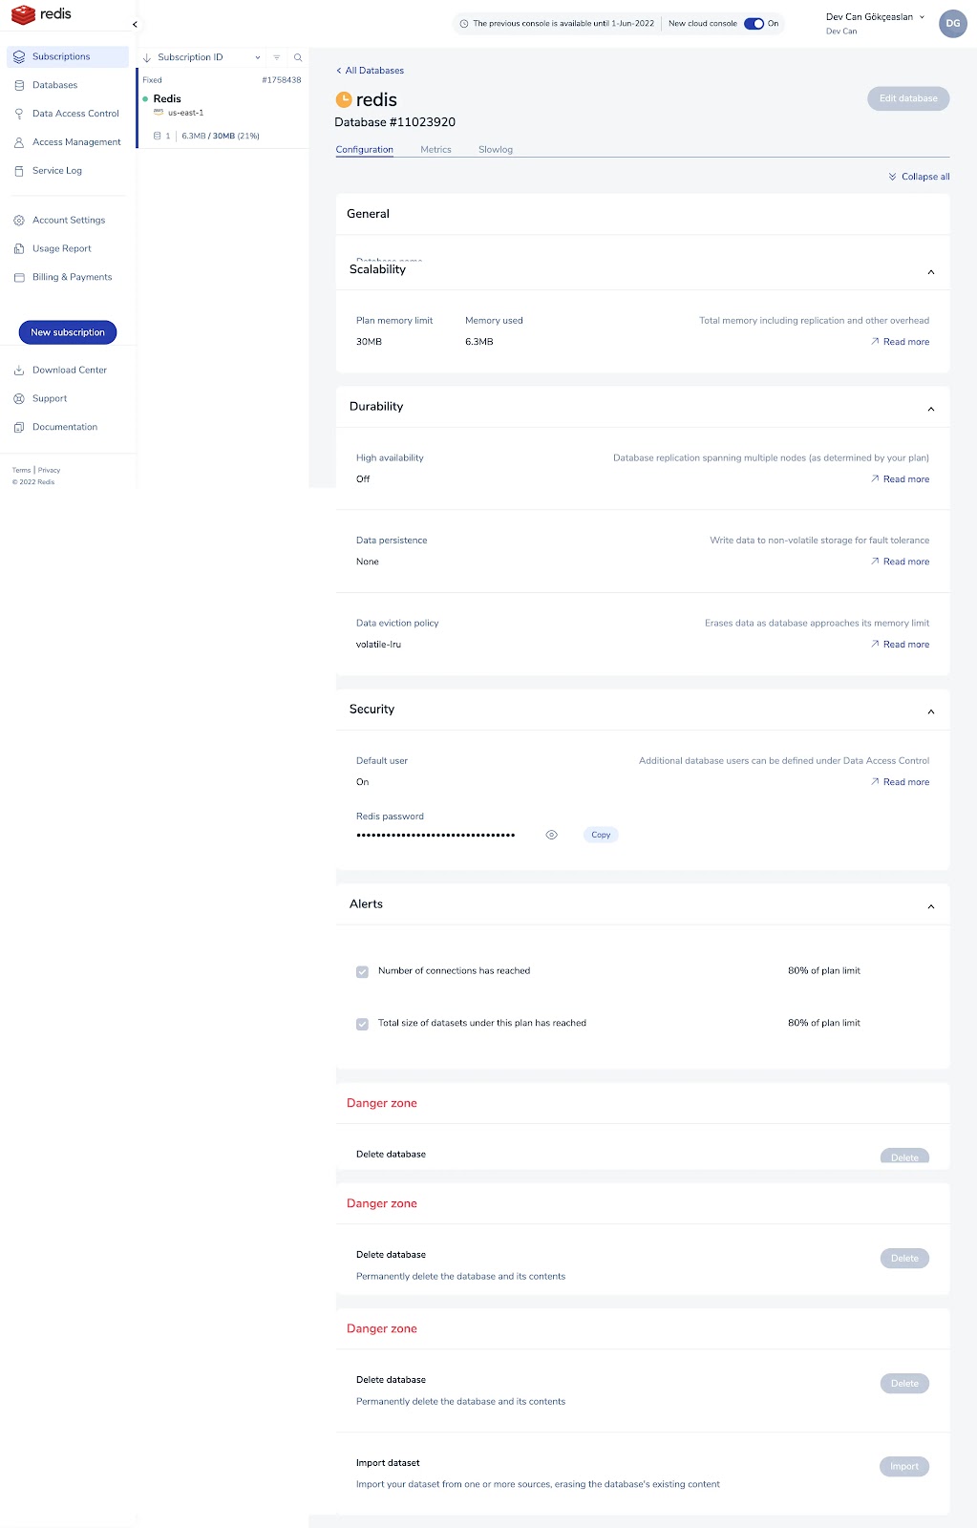Open the Subscriptions sidebar icon

coord(19,56)
